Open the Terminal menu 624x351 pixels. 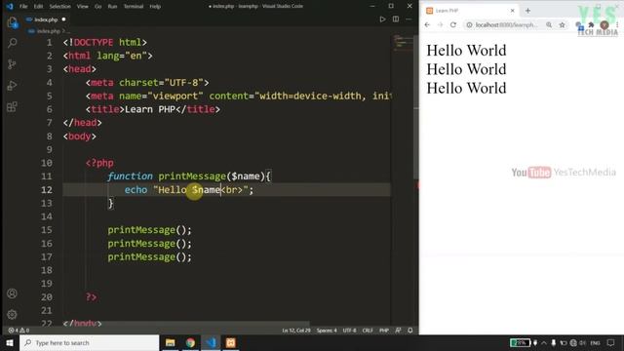[x=133, y=7]
